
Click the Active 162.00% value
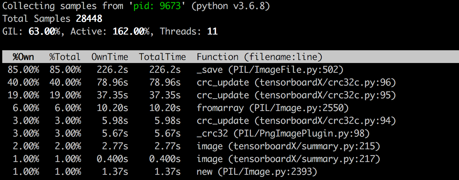click(131, 31)
